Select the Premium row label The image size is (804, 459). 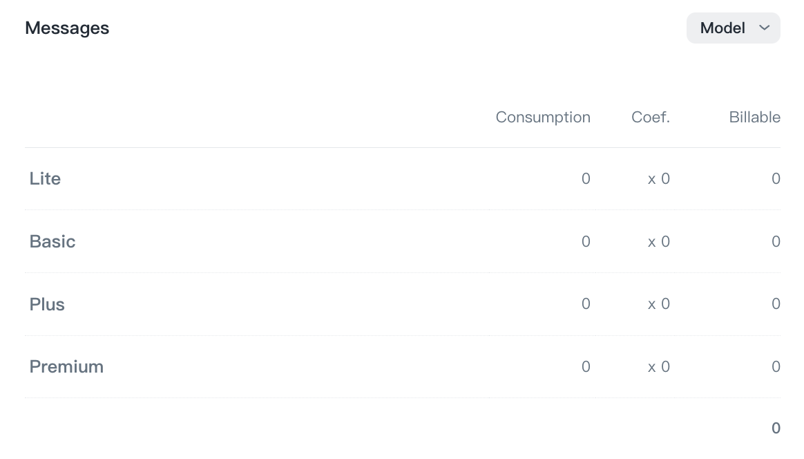point(66,367)
